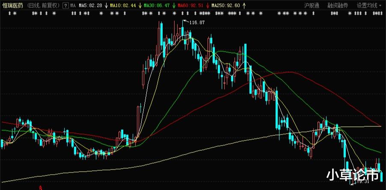Select the green MA30:86.47 value
Screen dimensions: 386x190
coord(157,6)
